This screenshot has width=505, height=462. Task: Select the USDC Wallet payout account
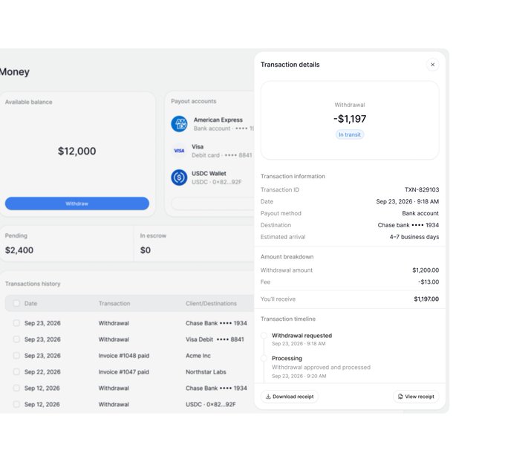212,178
